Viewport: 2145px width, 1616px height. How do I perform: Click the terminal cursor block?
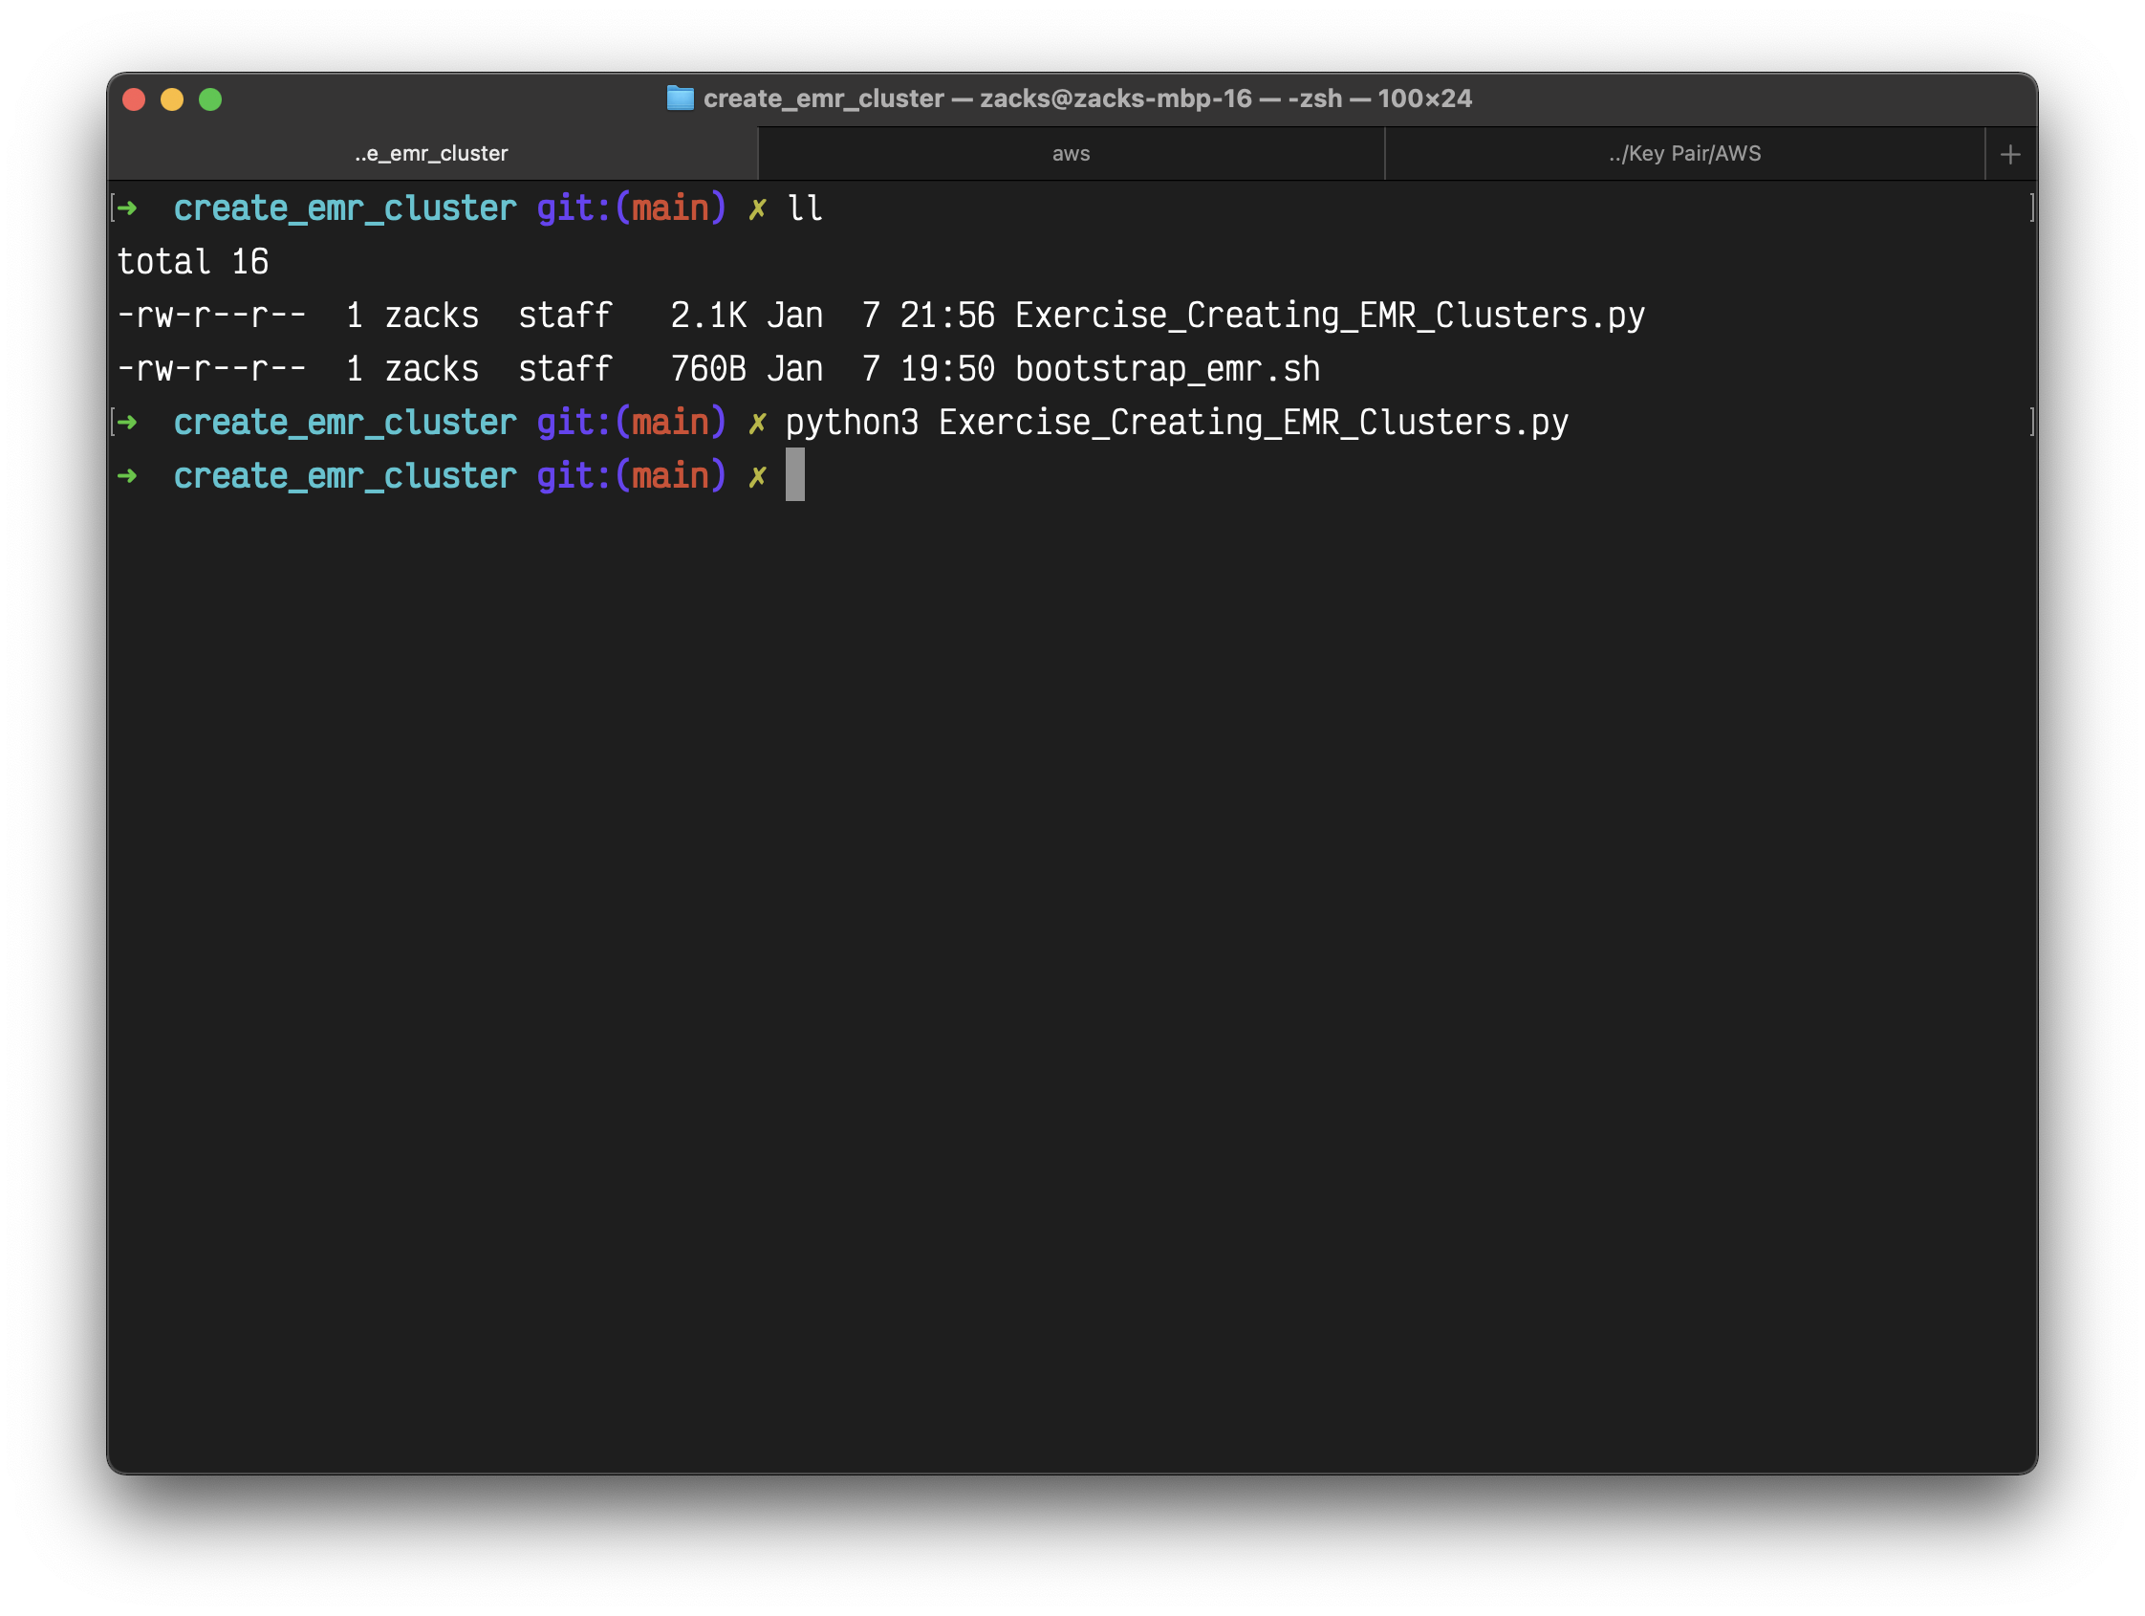click(794, 475)
